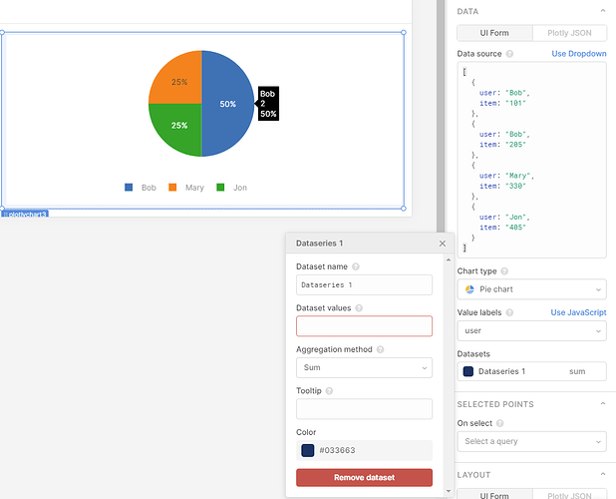Toggle Jon legend entry in chart
The width and height of the screenshot is (616, 499).
pos(232,188)
